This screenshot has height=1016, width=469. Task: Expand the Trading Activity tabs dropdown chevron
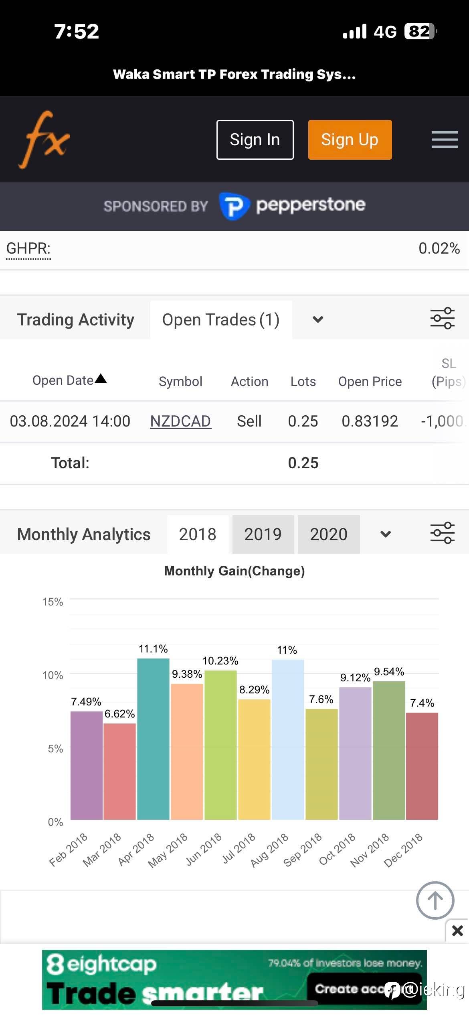(x=318, y=319)
